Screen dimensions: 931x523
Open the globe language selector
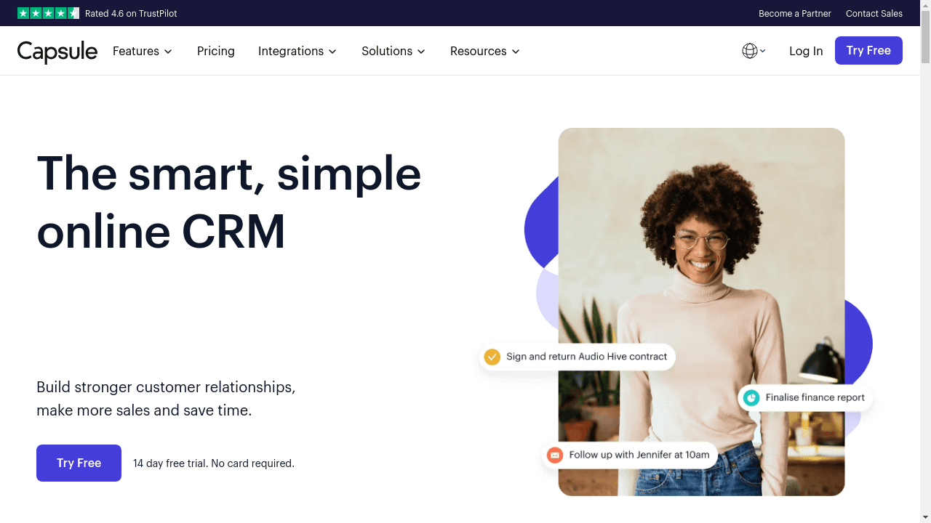[x=754, y=51]
